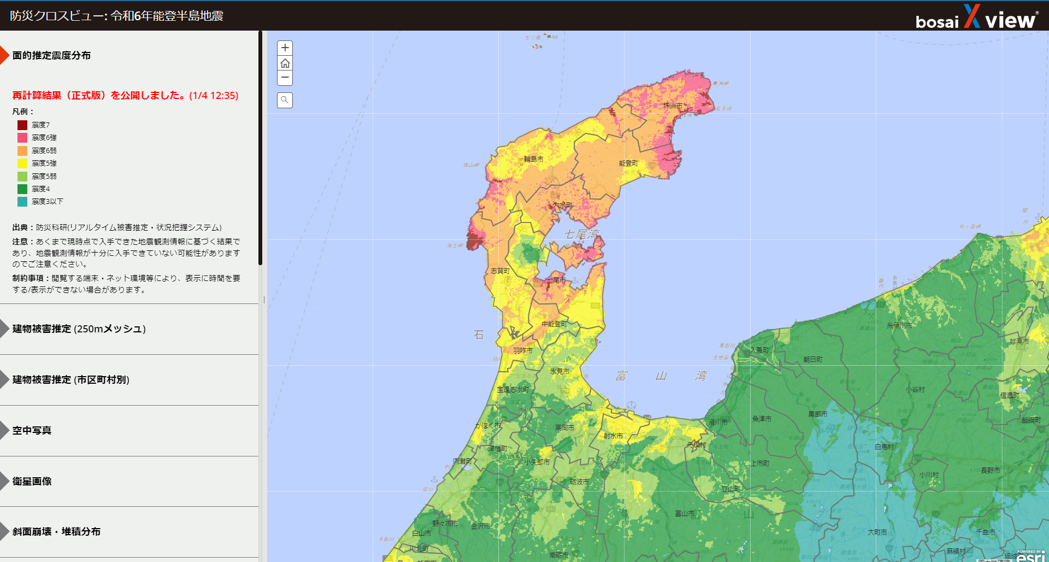The width and height of the screenshot is (1049, 562).
Task: Select the 面的推定震度分布 heading
Action: click(51, 55)
